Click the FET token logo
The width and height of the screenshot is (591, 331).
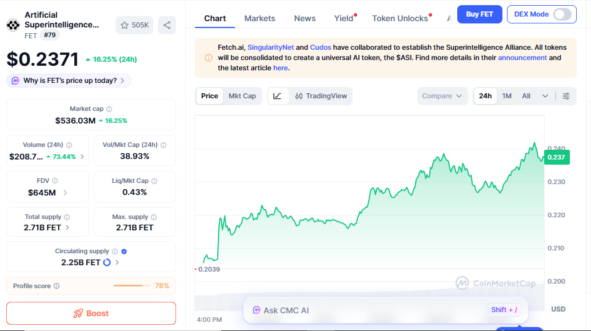click(x=13, y=25)
